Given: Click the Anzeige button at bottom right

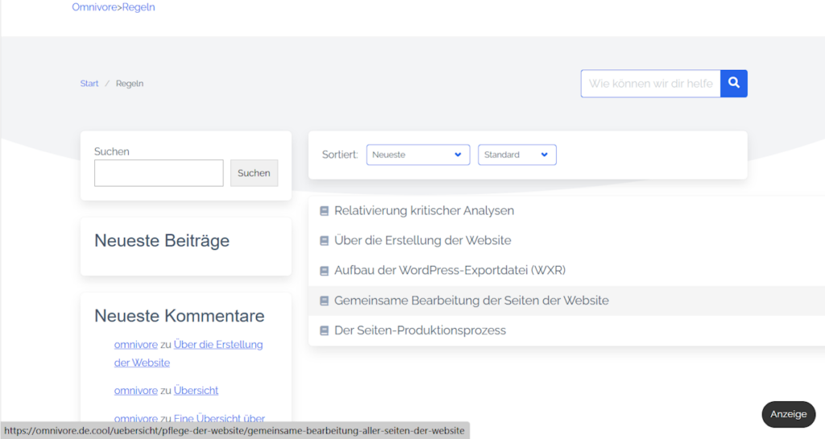Looking at the screenshot, I should pos(787,414).
